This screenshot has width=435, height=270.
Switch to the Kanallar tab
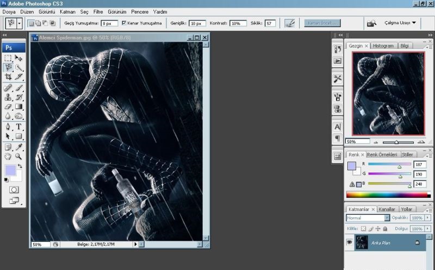point(387,209)
